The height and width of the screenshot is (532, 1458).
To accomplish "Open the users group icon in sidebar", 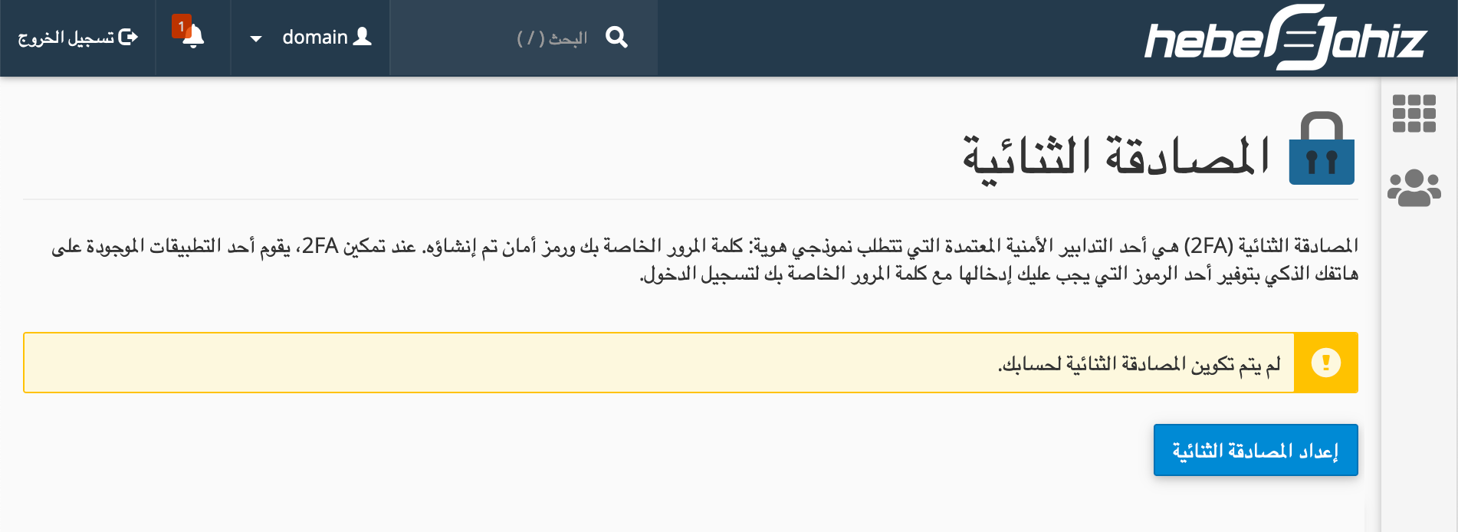I will click(x=1414, y=188).
